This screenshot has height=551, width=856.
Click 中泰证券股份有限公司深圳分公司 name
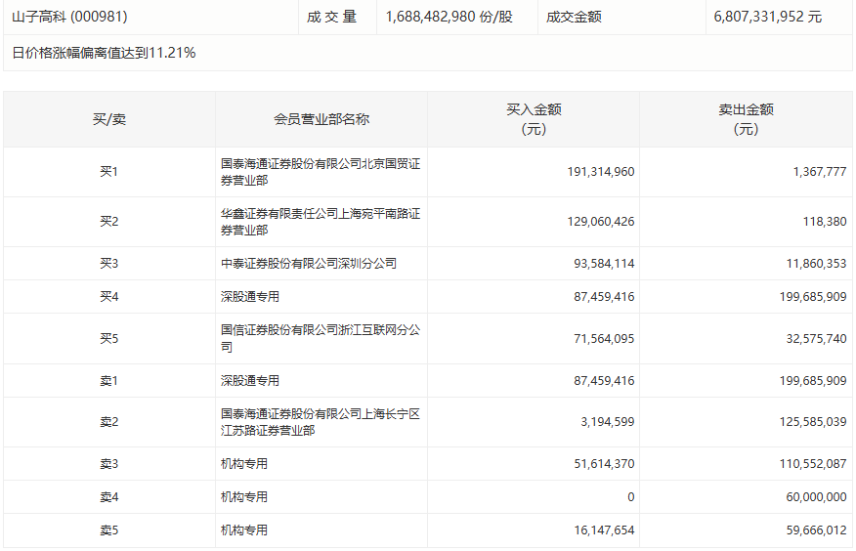[309, 264]
